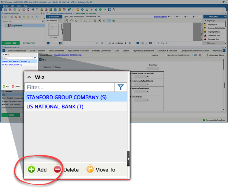This screenshot has height=188, width=228.
Task: Toggle the L2 sign-off checkmark
Action: coord(179,16)
